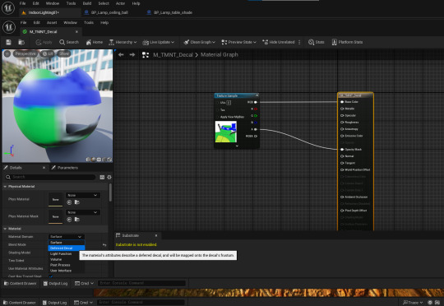Click the Texture Sample red R pin

coord(256,109)
